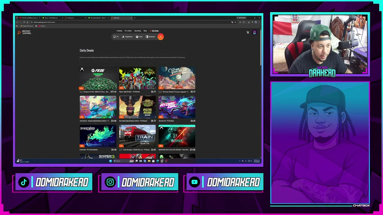Open The Outer Worlds 2 thumbnail
The height and width of the screenshot is (215, 383).
[177, 78]
